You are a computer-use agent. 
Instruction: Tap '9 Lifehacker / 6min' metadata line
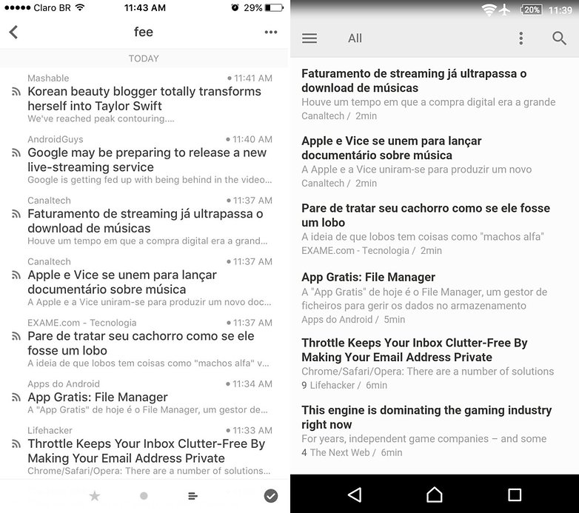pyautogui.click(x=344, y=385)
